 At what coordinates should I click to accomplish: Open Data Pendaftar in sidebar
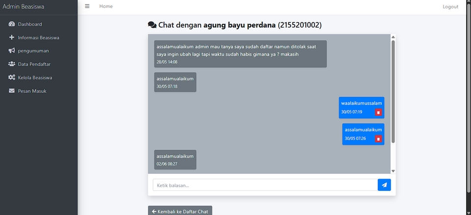[34, 64]
